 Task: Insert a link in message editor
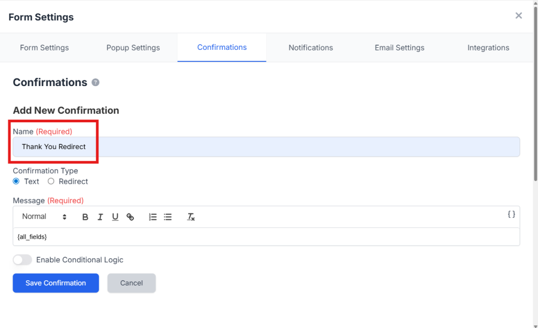(130, 217)
